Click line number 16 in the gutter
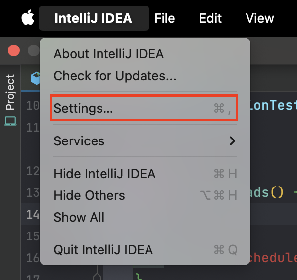Viewport: 297px width, 280px height. (x=33, y=258)
